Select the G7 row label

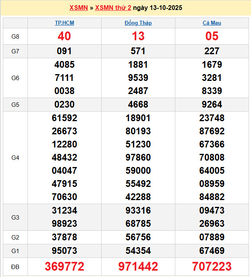pos(15,51)
